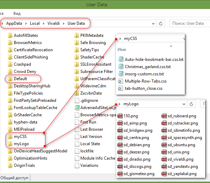Click the .gitignore file icon
210x183 pixels.
click(x=78, y=100)
